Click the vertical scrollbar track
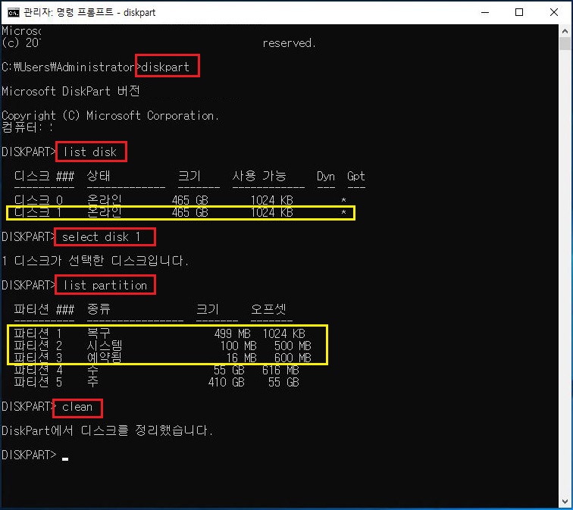 pyautogui.click(x=564, y=265)
